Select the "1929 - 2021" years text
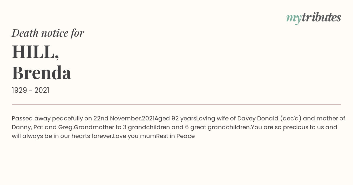The image size is (353, 185). [x=31, y=90]
